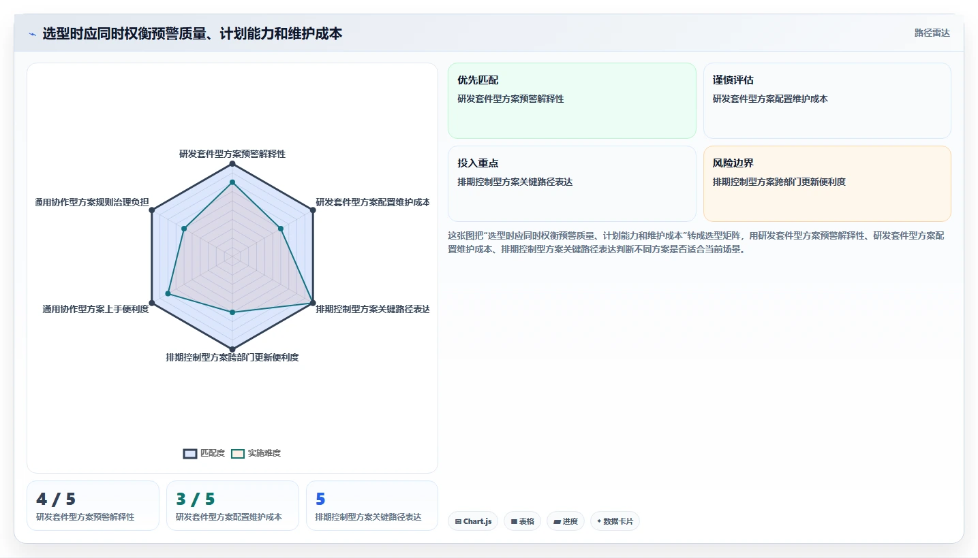978x558 pixels.
Task: Click the lightning icon beside the title
Action: pyautogui.click(x=32, y=34)
